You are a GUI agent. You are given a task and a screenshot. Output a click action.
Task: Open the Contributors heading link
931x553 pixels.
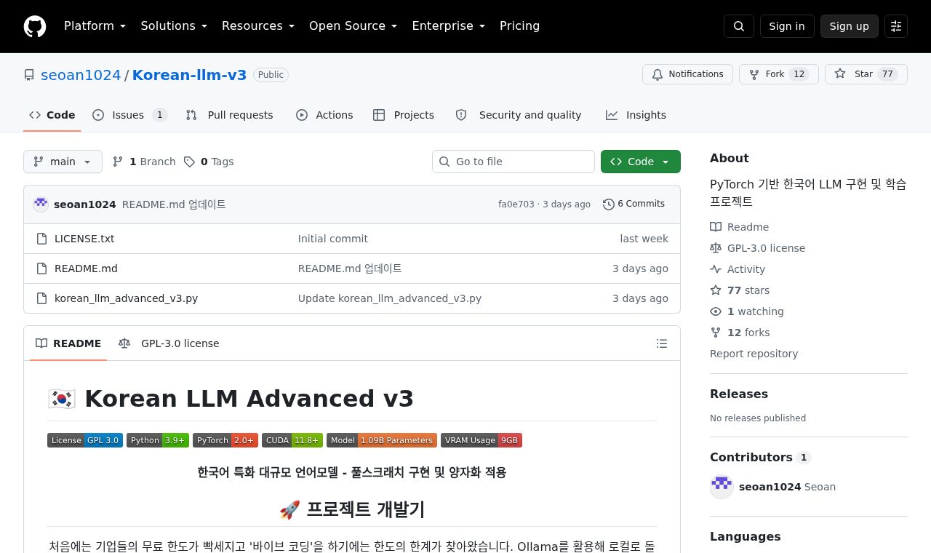pos(760,457)
